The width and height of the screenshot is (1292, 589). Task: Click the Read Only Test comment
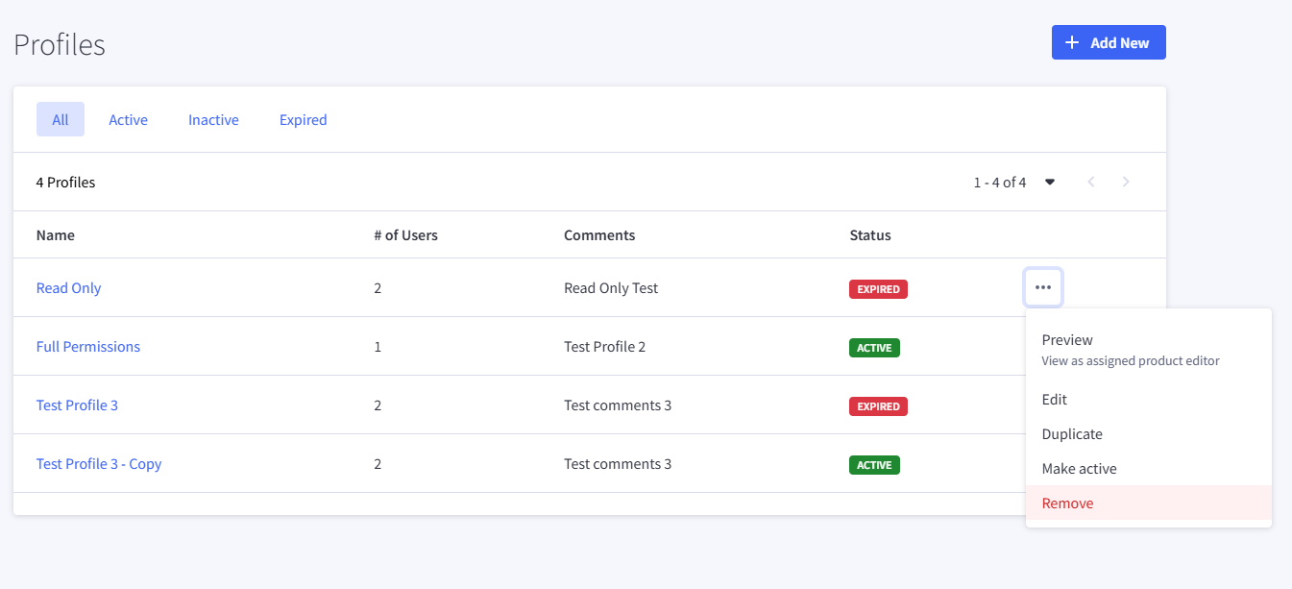(611, 287)
